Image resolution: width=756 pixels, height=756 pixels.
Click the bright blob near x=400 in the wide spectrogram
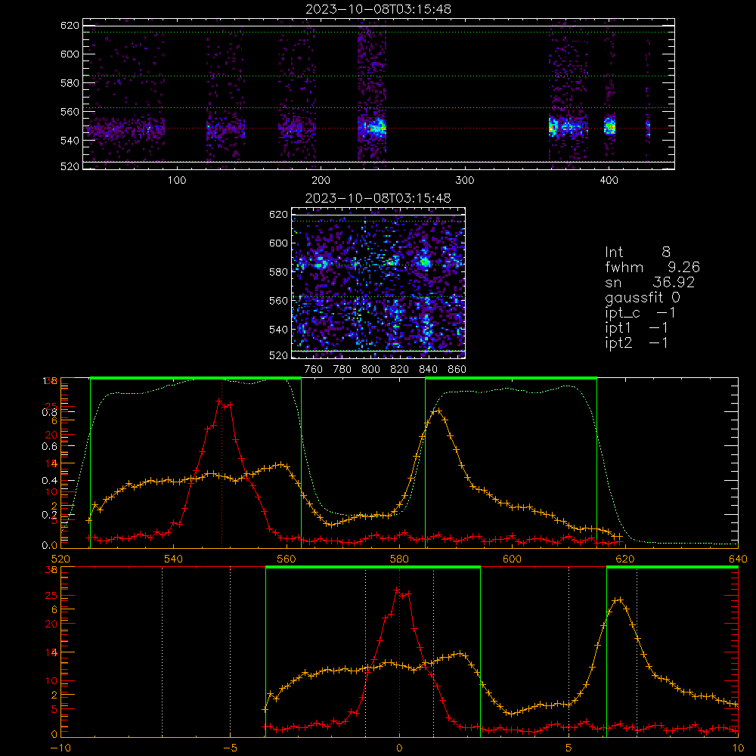coord(610,126)
